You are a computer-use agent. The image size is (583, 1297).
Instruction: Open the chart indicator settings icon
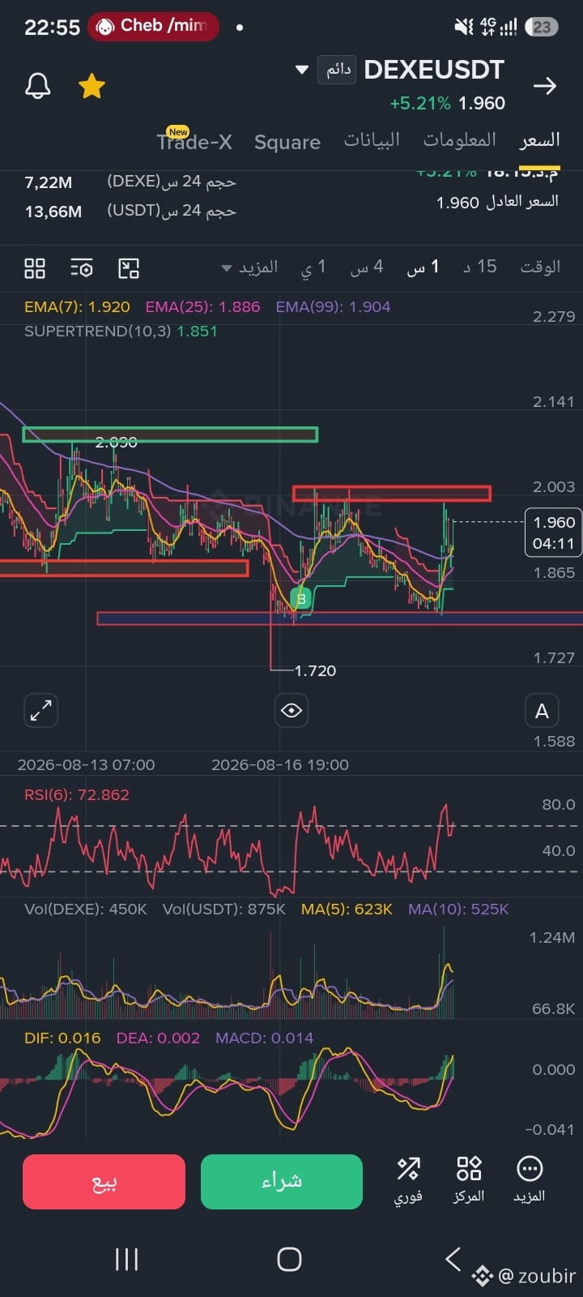click(82, 268)
